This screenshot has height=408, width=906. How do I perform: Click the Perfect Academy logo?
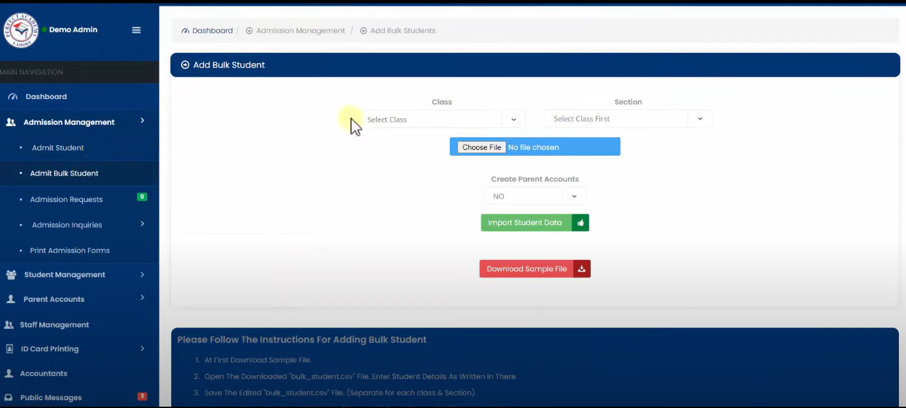pos(21,31)
